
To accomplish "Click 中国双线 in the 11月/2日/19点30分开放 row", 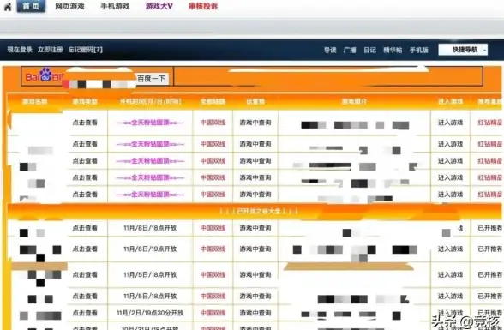I will (x=213, y=313).
